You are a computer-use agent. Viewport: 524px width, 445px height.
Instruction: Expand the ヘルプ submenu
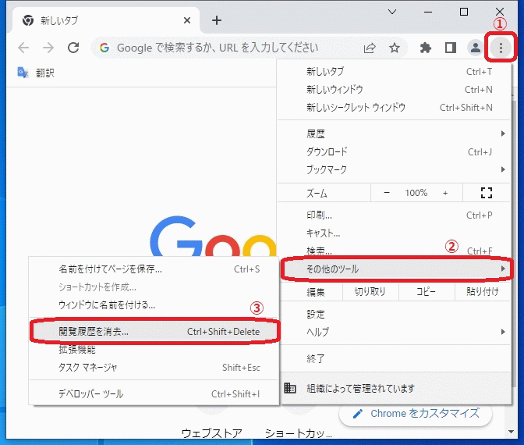(395, 332)
